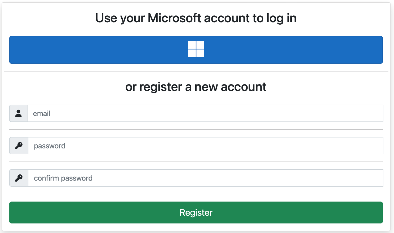The image size is (394, 233).
Task: Click the key icon beside confirm password
Action: tap(19, 178)
